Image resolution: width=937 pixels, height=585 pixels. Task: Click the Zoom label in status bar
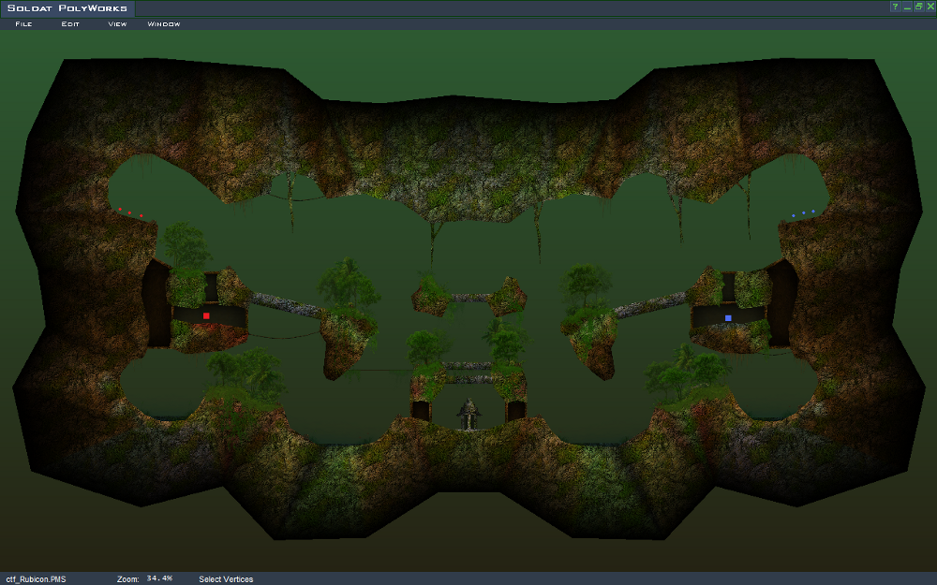[128, 579]
